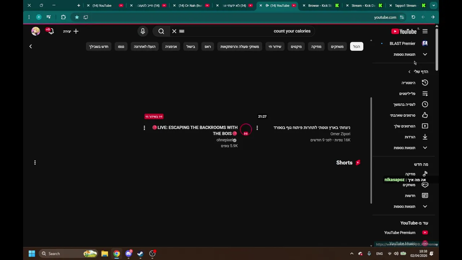Select the 'נצפו' filter chip
Screen dimensions: 462x260
point(121,47)
